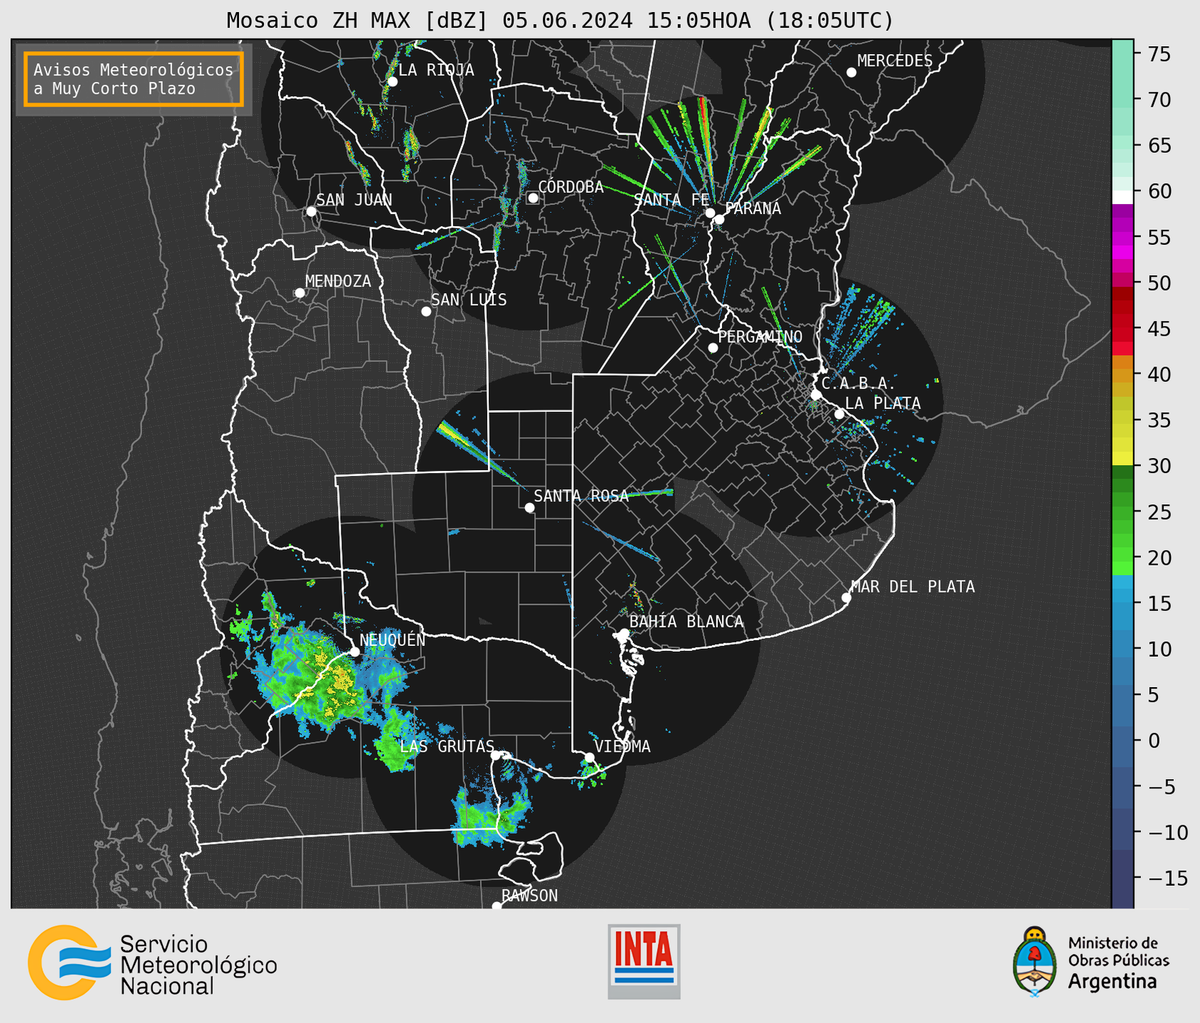Click the Servicio Meteorológico Nacional text
This screenshot has height=1023, width=1200.
tap(198, 965)
